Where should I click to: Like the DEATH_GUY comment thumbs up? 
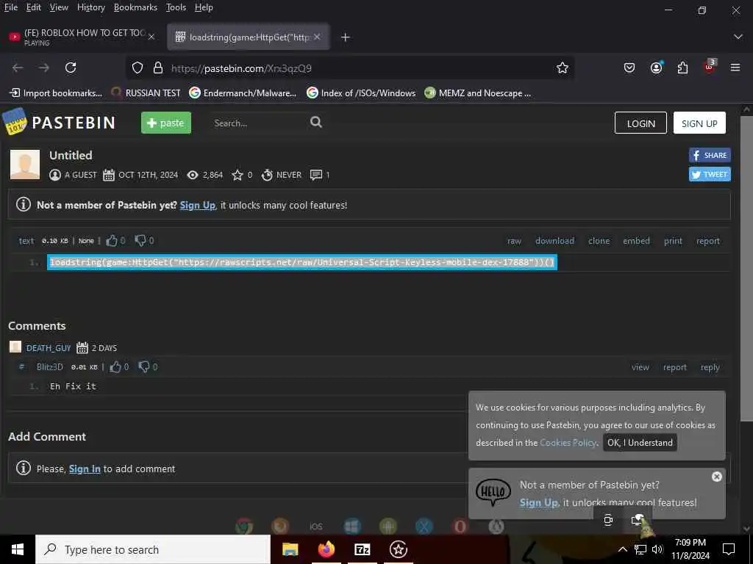click(x=115, y=367)
